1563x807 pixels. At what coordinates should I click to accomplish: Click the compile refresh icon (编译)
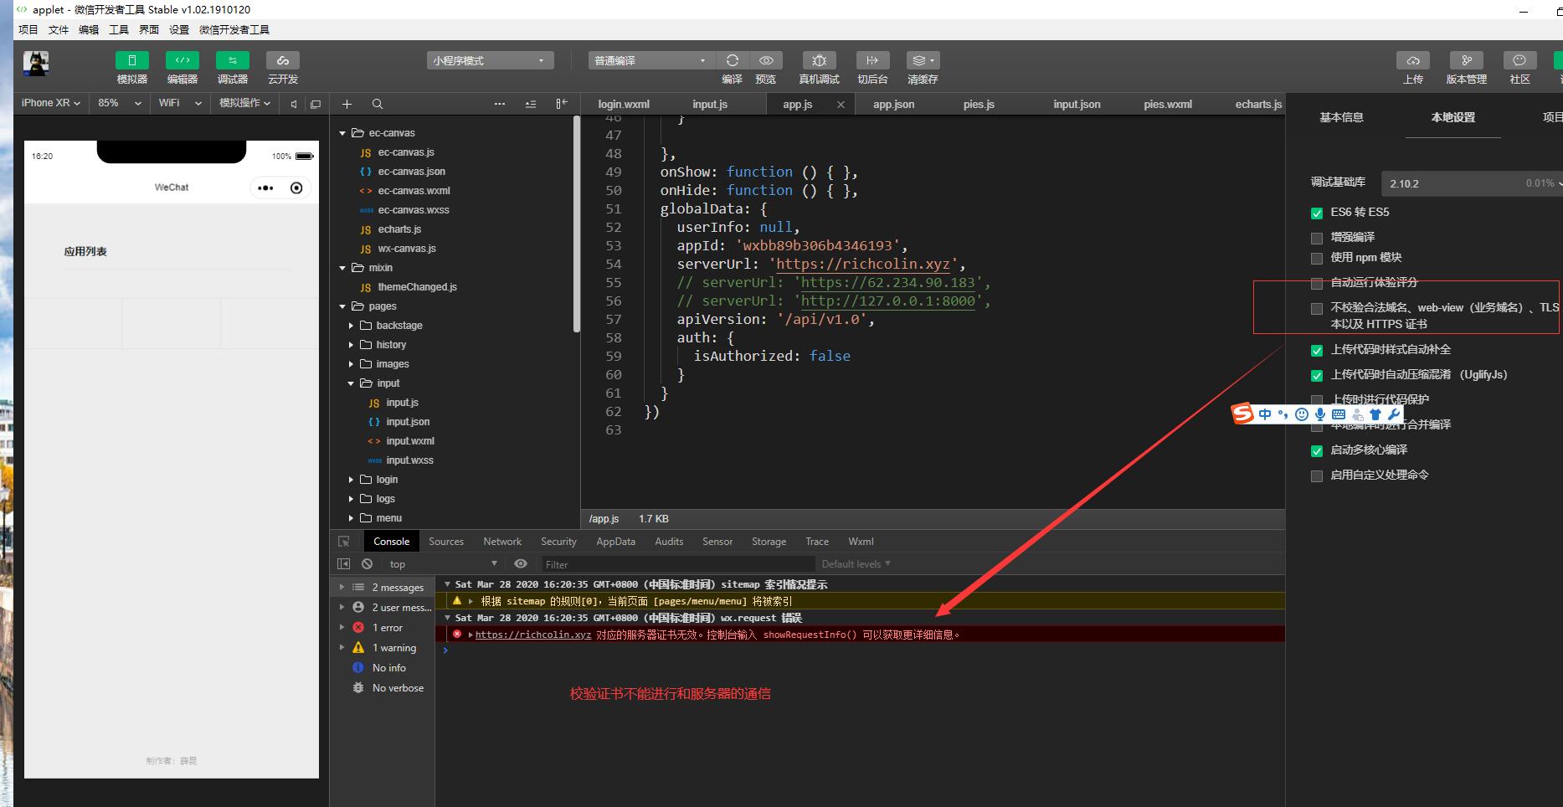click(x=733, y=60)
